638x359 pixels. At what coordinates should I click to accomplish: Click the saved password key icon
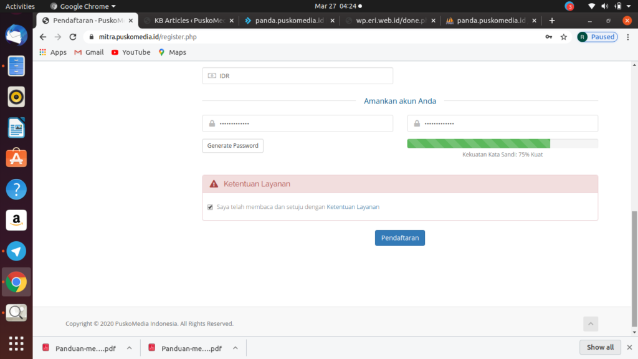(549, 37)
